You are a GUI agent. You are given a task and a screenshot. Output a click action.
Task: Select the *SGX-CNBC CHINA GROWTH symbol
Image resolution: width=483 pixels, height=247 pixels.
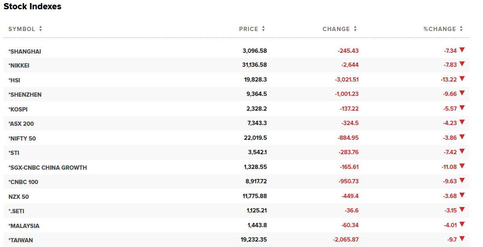(48, 168)
